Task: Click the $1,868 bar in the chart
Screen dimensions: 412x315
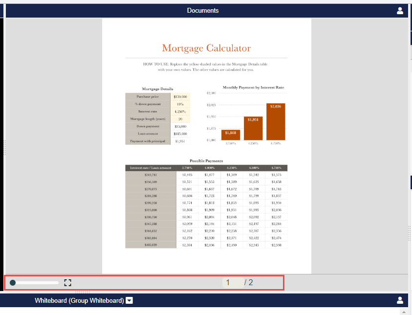Action: point(230,135)
